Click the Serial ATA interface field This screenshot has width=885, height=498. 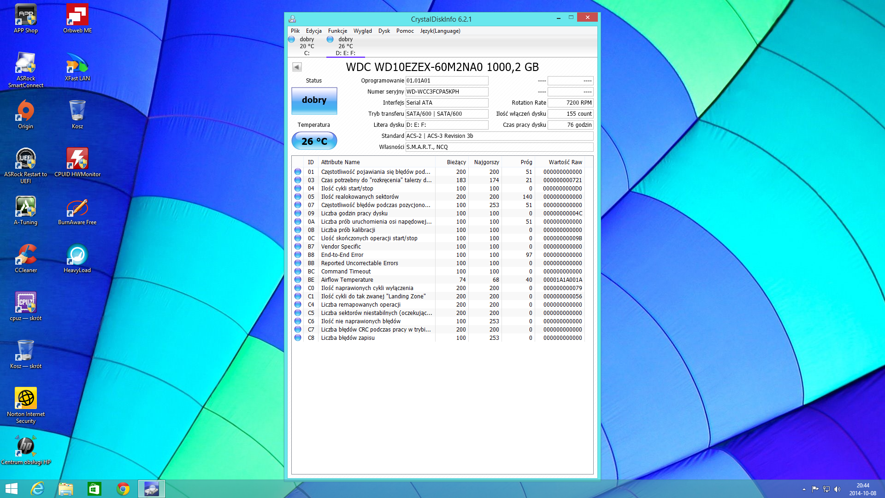coord(447,103)
